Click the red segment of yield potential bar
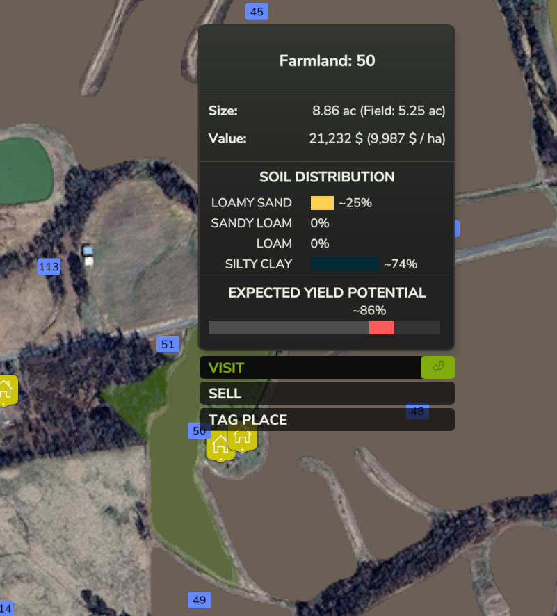The width and height of the screenshot is (557, 616). tap(381, 327)
